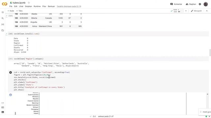Click the plt.title Countplot code line
The width and height of the screenshot is (211, 118).
(39, 87)
